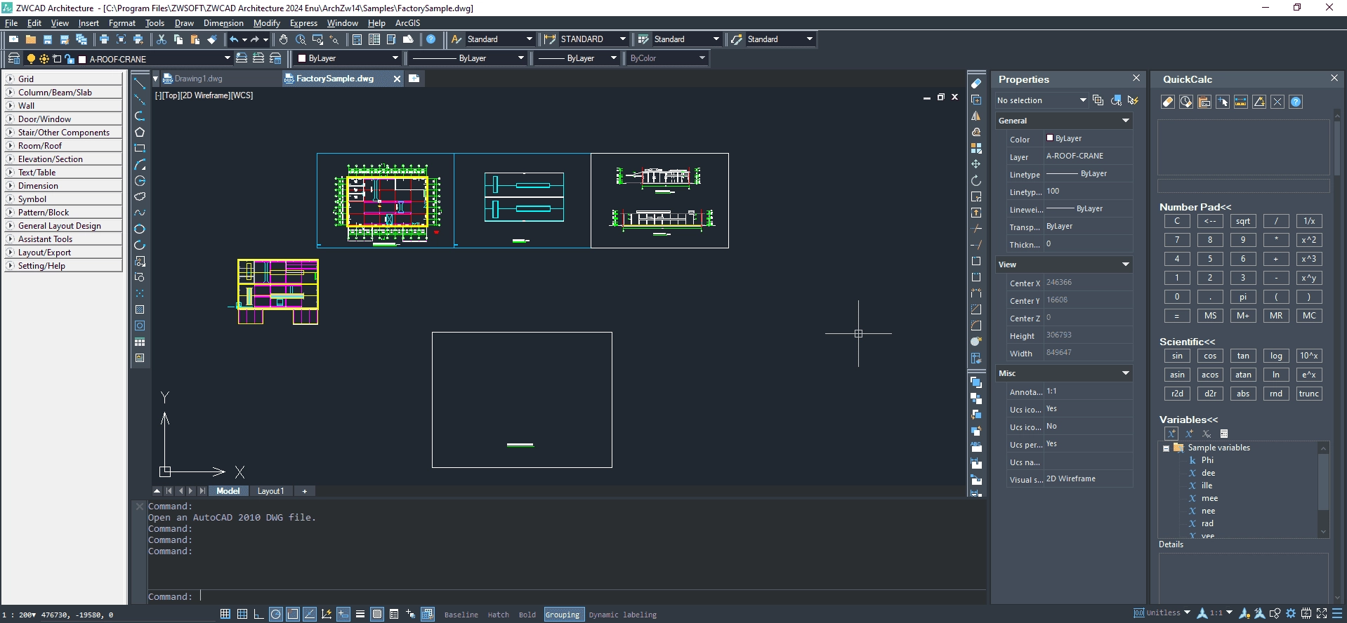Toggle Lineweight display in status bar
Viewport: 1347px width, 623px height.
(x=360, y=614)
